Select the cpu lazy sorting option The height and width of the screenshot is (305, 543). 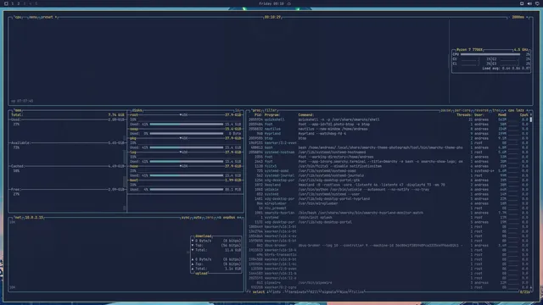point(516,110)
